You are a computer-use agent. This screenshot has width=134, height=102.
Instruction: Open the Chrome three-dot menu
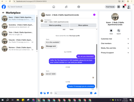tap(132, 1)
